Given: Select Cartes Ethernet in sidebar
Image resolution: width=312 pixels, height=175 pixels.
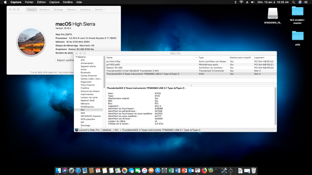Looking at the screenshot, I should (x=89, y=76).
